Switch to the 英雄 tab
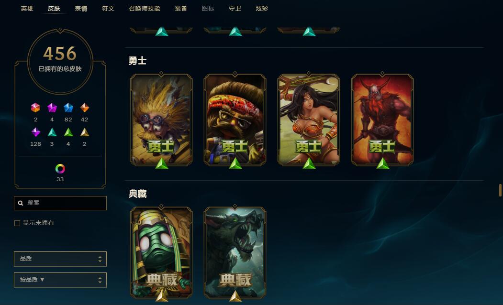Image resolution: width=503 pixels, height=305 pixels. [x=27, y=8]
